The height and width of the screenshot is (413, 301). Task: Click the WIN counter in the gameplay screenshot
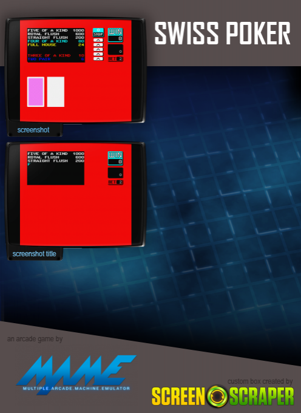coord(115,35)
